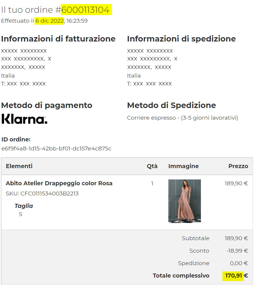Image resolution: width=255 pixels, height=286 pixels.
Task: Click the Informazioni di spedizione heading
Action: (181, 39)
